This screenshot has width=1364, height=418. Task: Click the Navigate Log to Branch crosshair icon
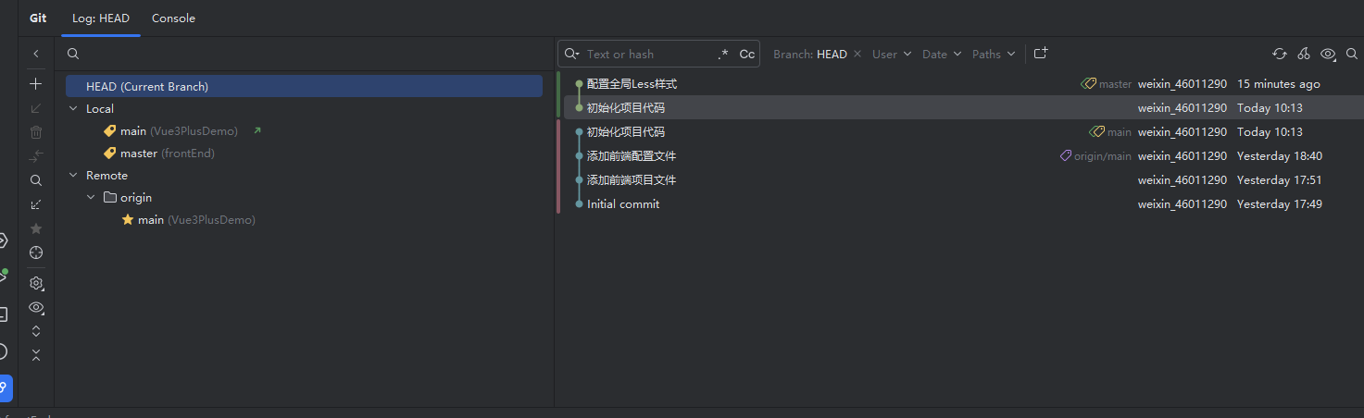(x=36, y=252)
